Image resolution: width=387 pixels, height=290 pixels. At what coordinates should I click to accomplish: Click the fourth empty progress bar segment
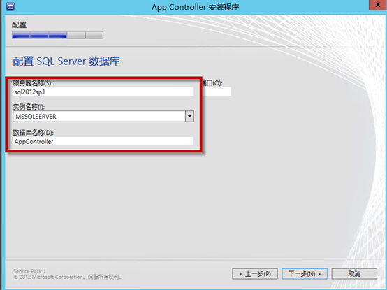click(76, 36)
